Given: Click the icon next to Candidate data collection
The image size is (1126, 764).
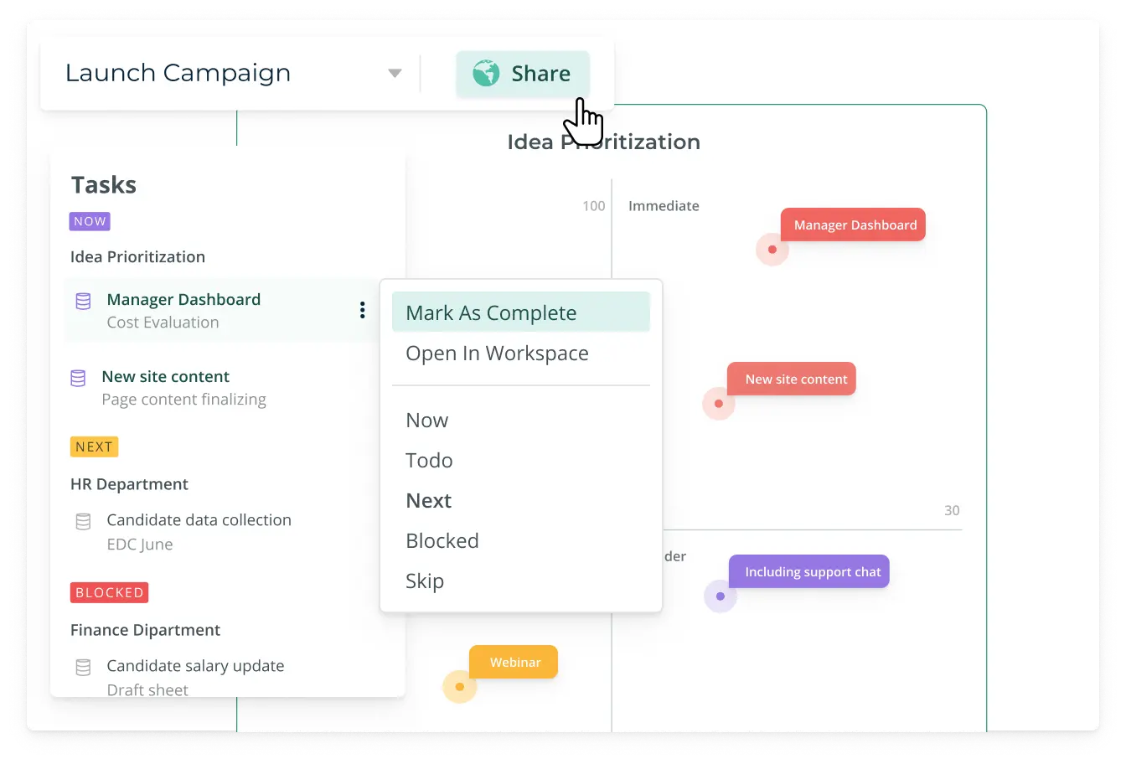Looking at the screenshot, I should pyautogui.click(x=83, y=522).
